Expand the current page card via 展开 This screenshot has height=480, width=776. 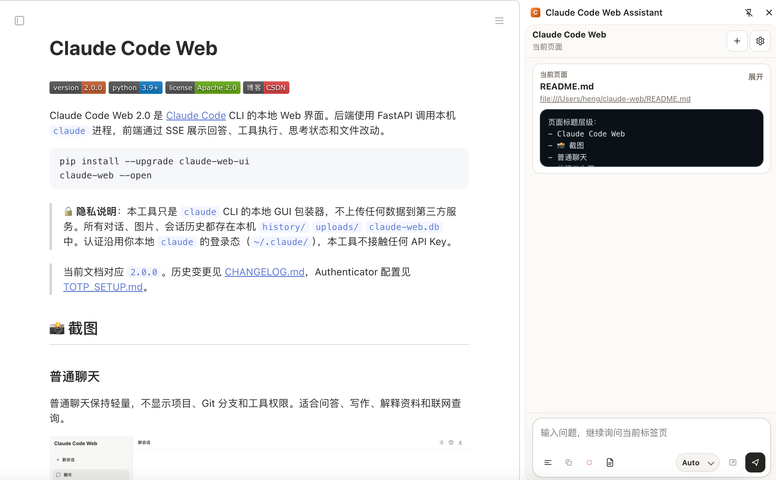coord(756,77)
